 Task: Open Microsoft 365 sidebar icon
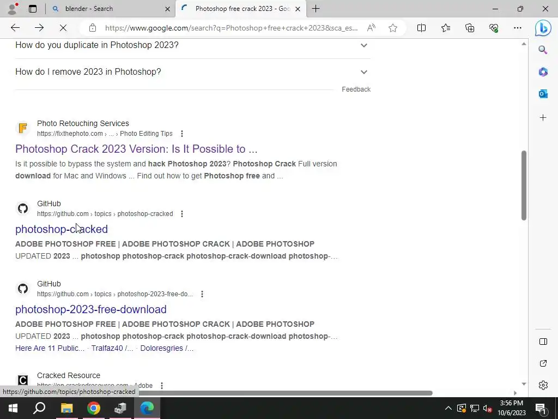(543, 71)
